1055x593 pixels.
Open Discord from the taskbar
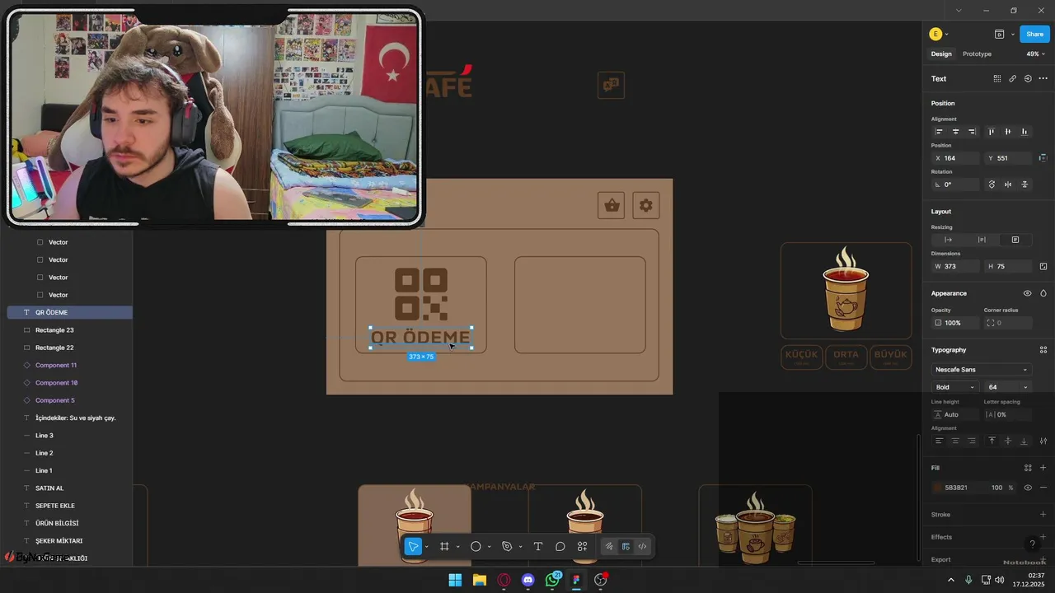528,580
